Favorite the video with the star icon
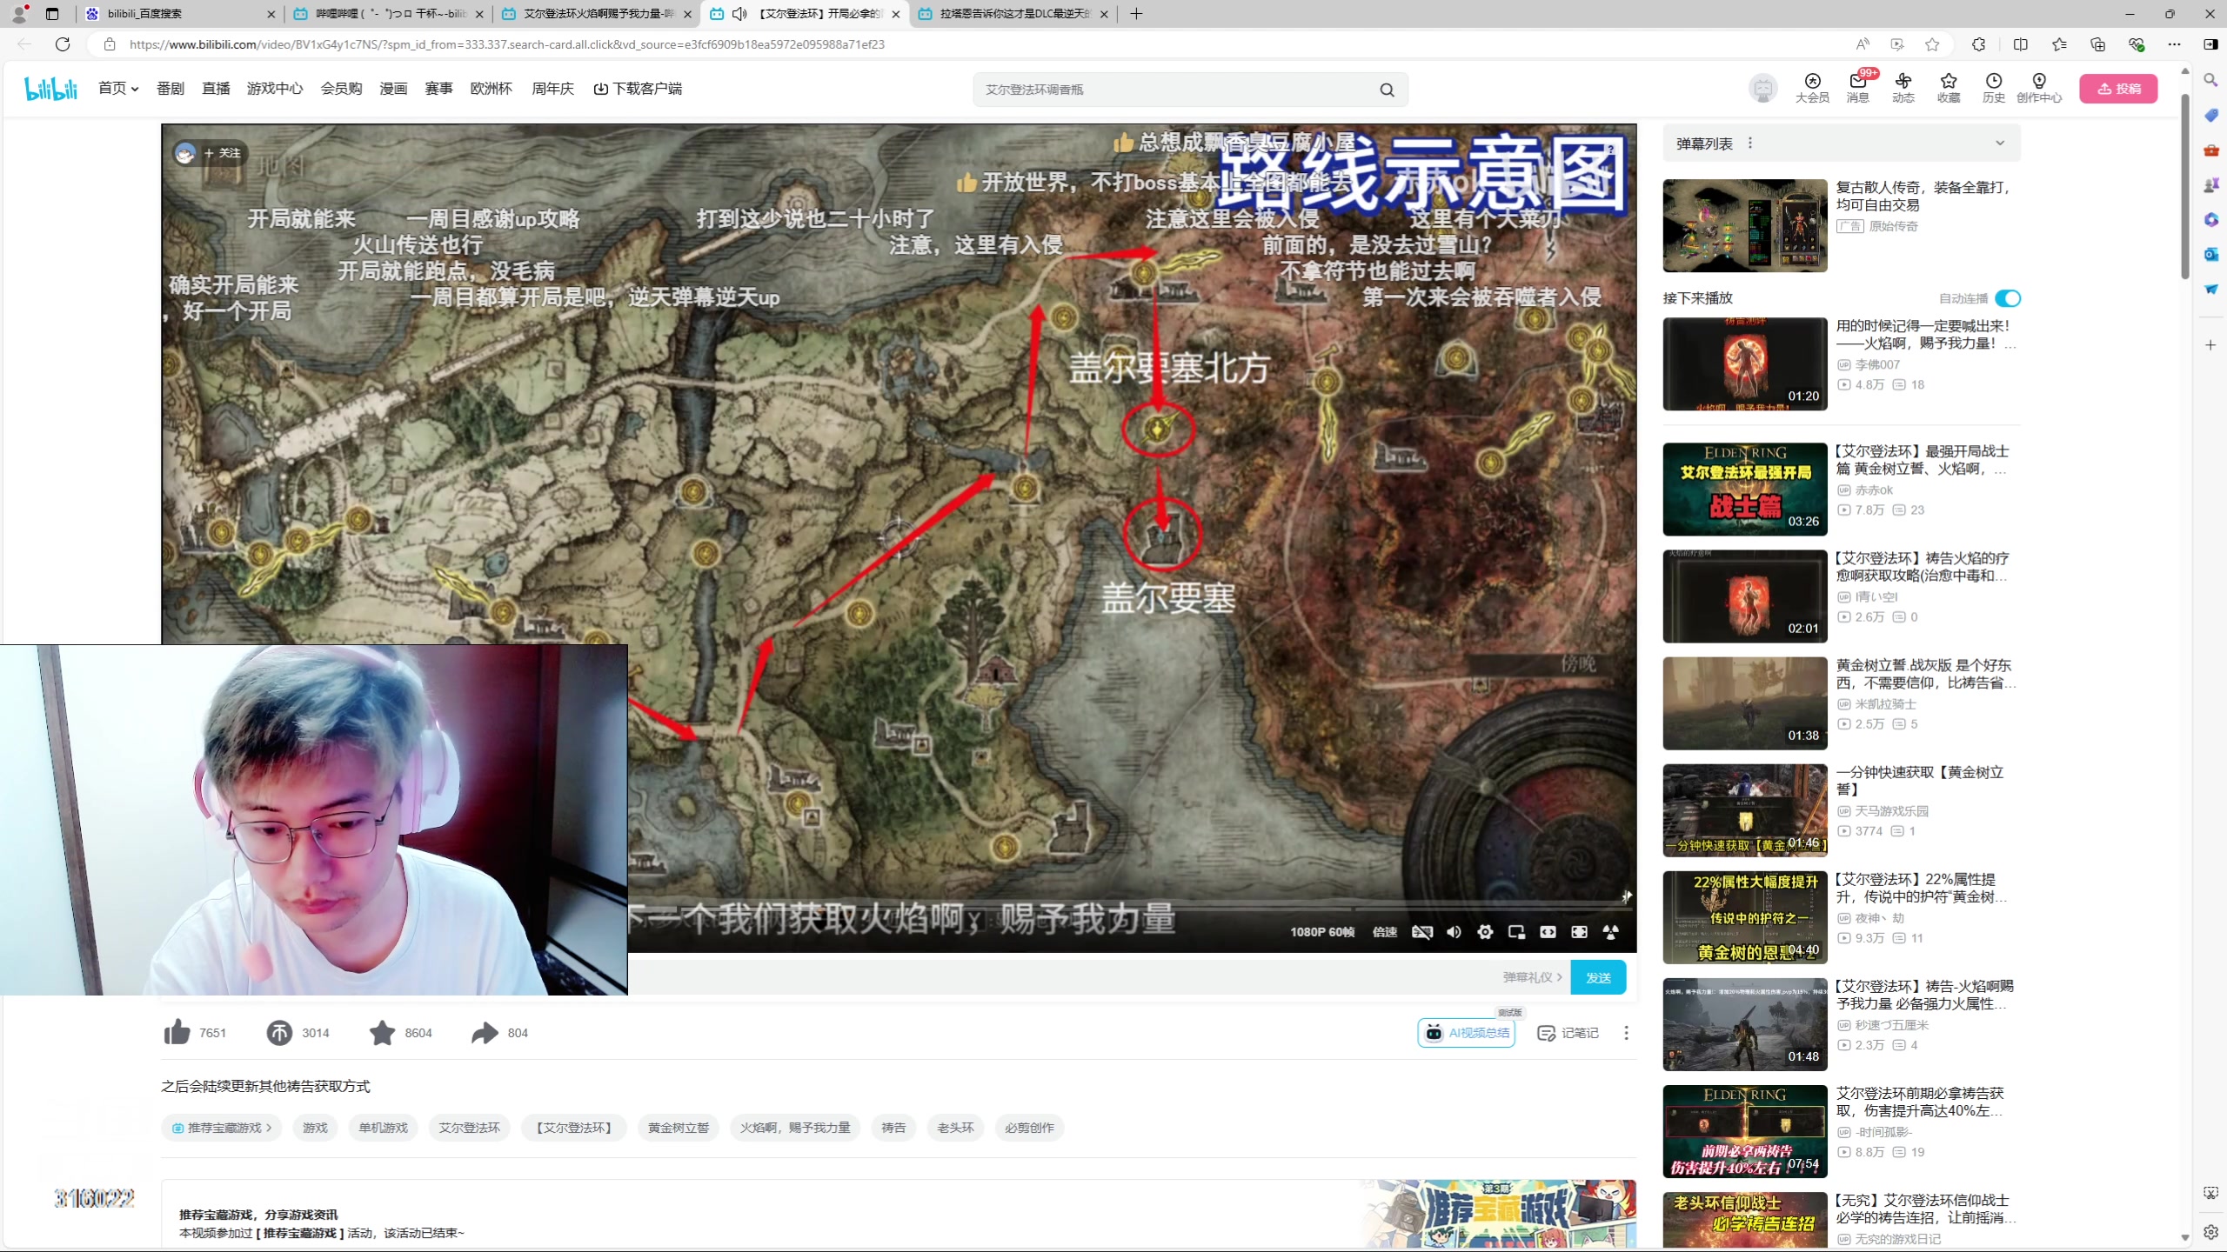The height and width of the screenshot is (1252, 2227). pos(382,1033)
